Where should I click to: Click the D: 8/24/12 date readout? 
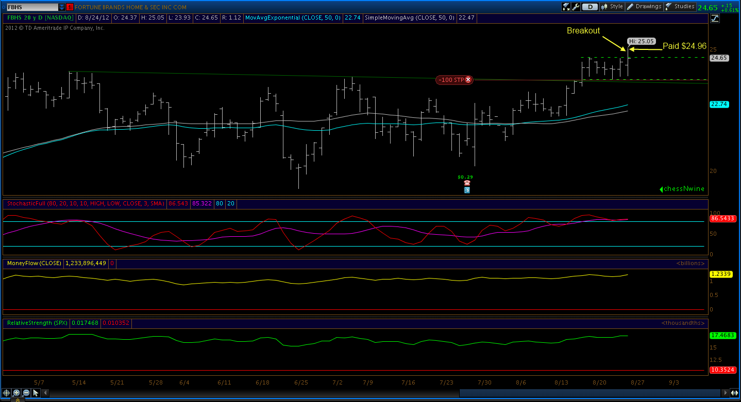click(93, 18)
